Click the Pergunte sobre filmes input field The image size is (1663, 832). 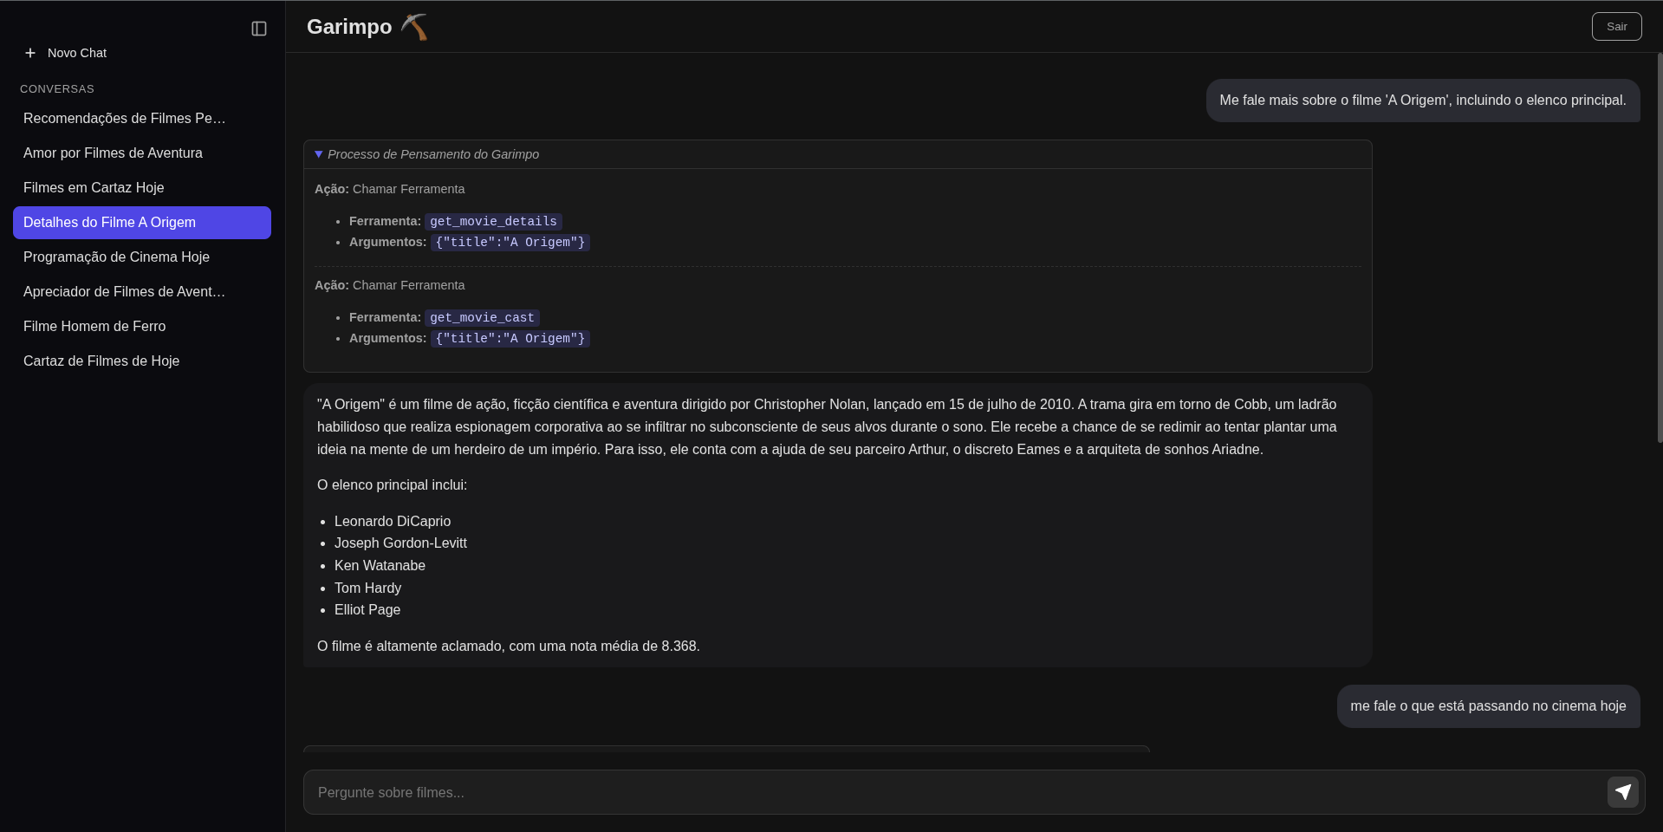[953, 792]
